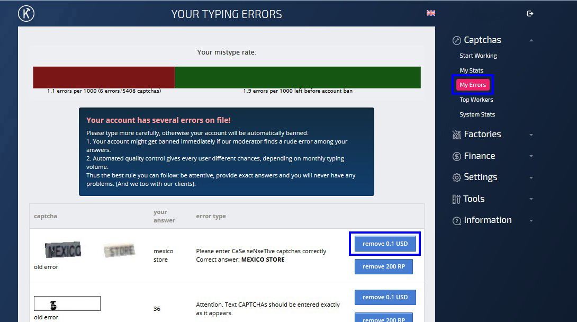Select My Errors menu item
The image size is (577, 322).
pyautogui.click(x=473, y=85)
